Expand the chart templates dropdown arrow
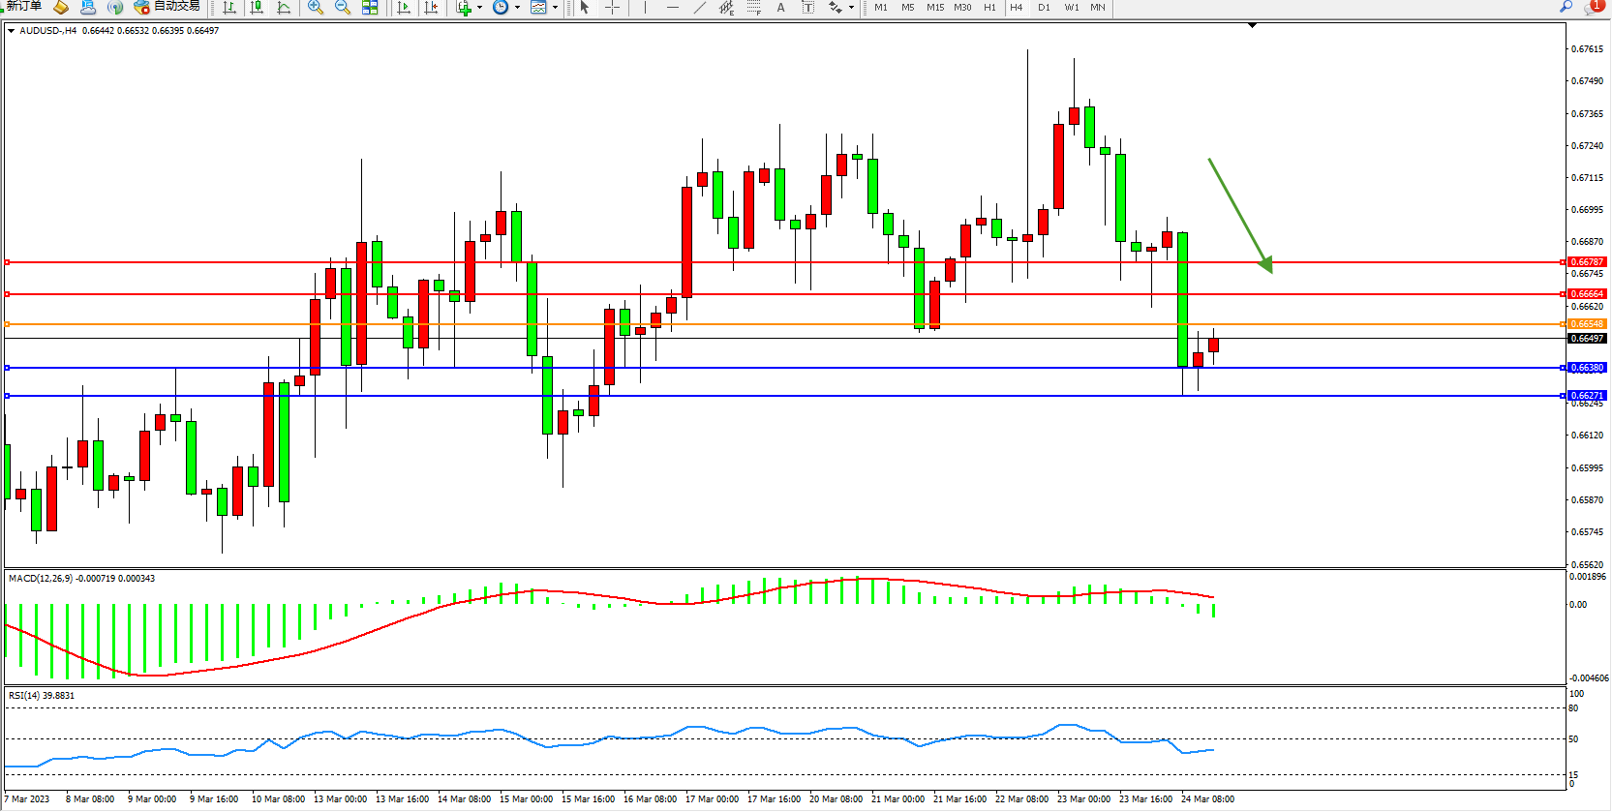The width and height of the screenshot is (1612, 812). click(x=555, y=8)
